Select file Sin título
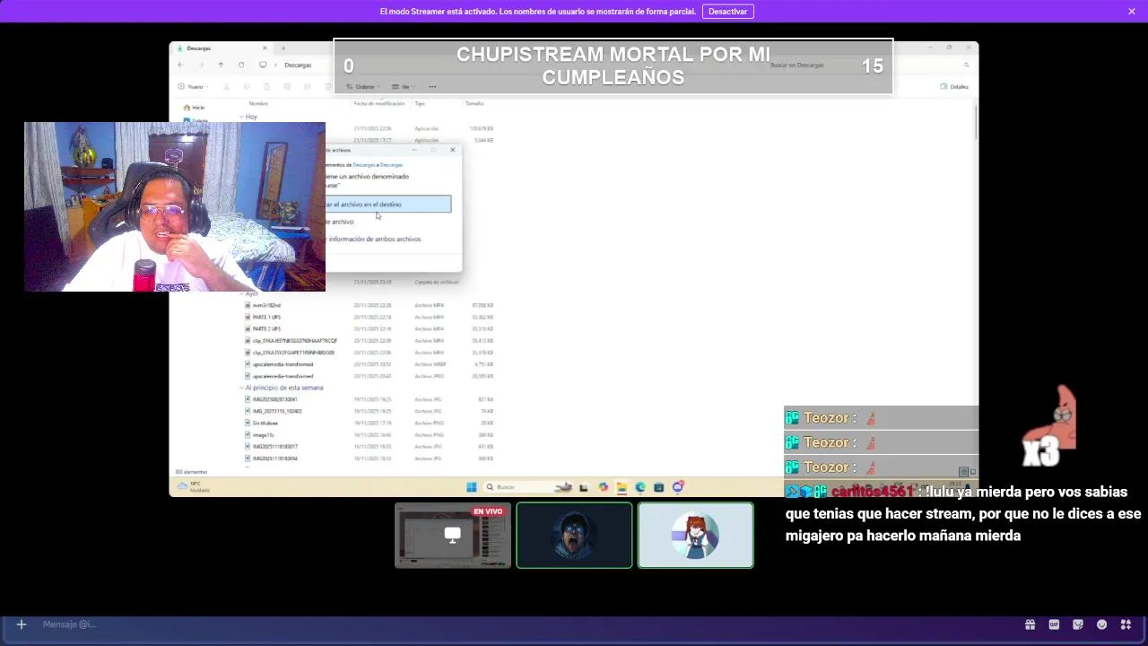The height and width of the screenshot is (646, 1148). 265,423
